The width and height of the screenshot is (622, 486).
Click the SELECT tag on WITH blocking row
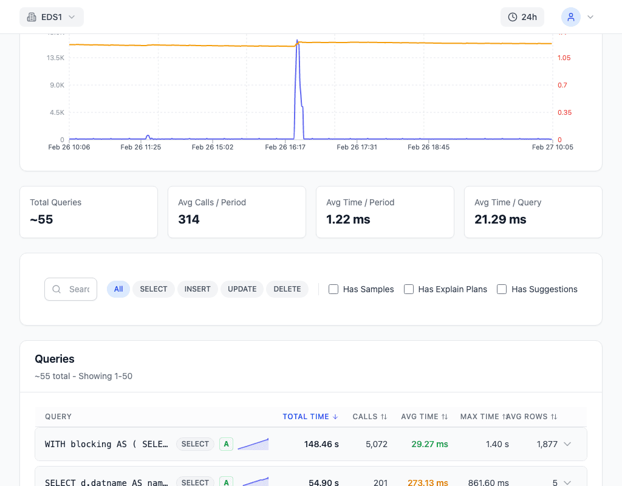point(195,444)
